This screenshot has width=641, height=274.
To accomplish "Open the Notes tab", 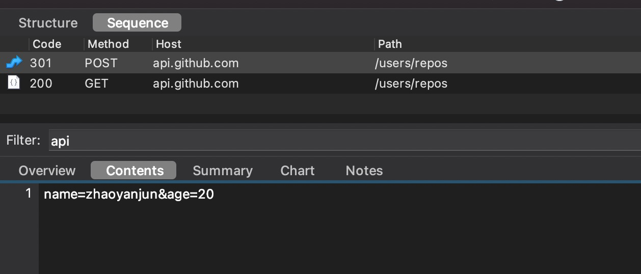I will pyautogui.click(x=364, y=171).
